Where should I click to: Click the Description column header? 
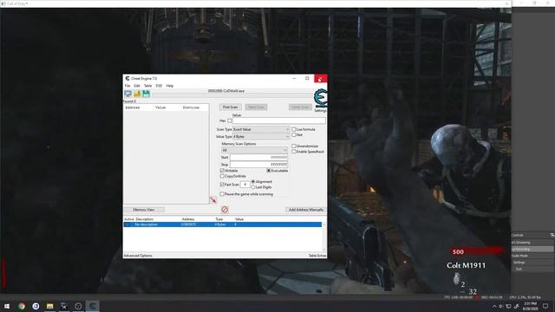click(145, 219)
